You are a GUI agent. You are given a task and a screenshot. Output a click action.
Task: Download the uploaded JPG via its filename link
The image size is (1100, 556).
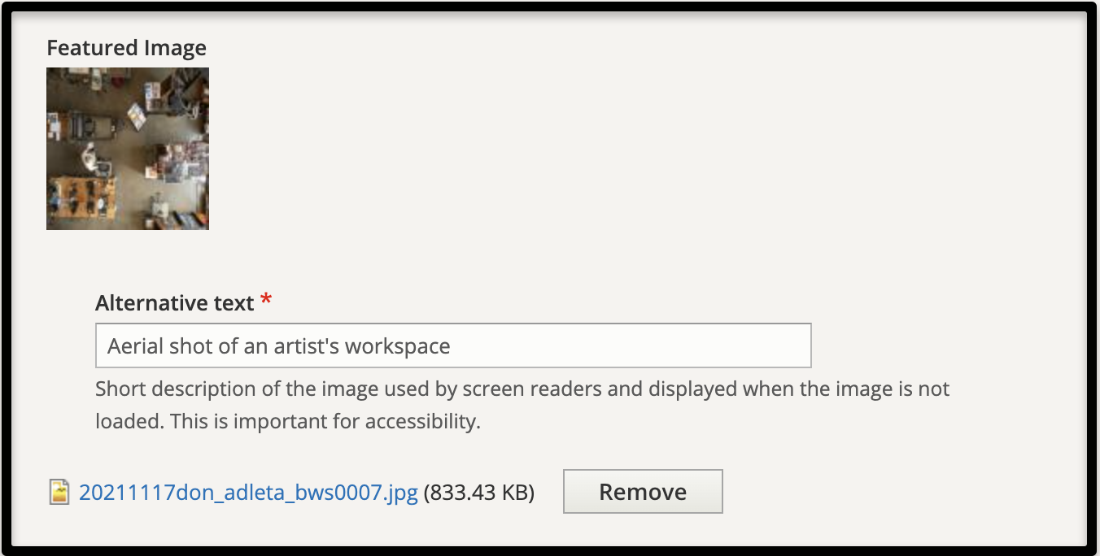[x=248, y=493]
